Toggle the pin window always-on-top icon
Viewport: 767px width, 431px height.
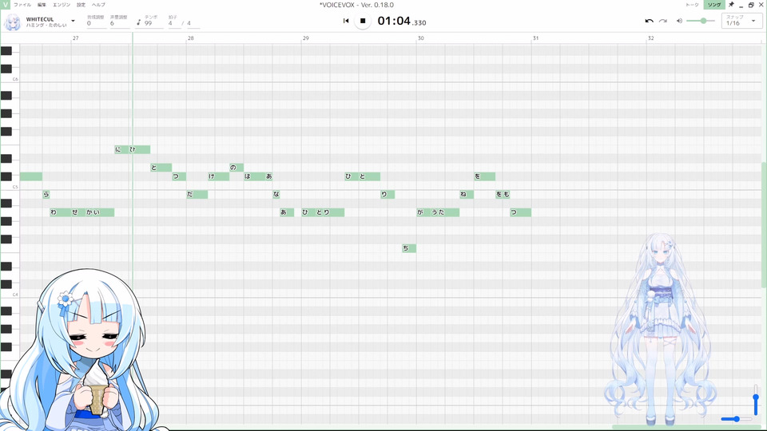tap(731, 5)
